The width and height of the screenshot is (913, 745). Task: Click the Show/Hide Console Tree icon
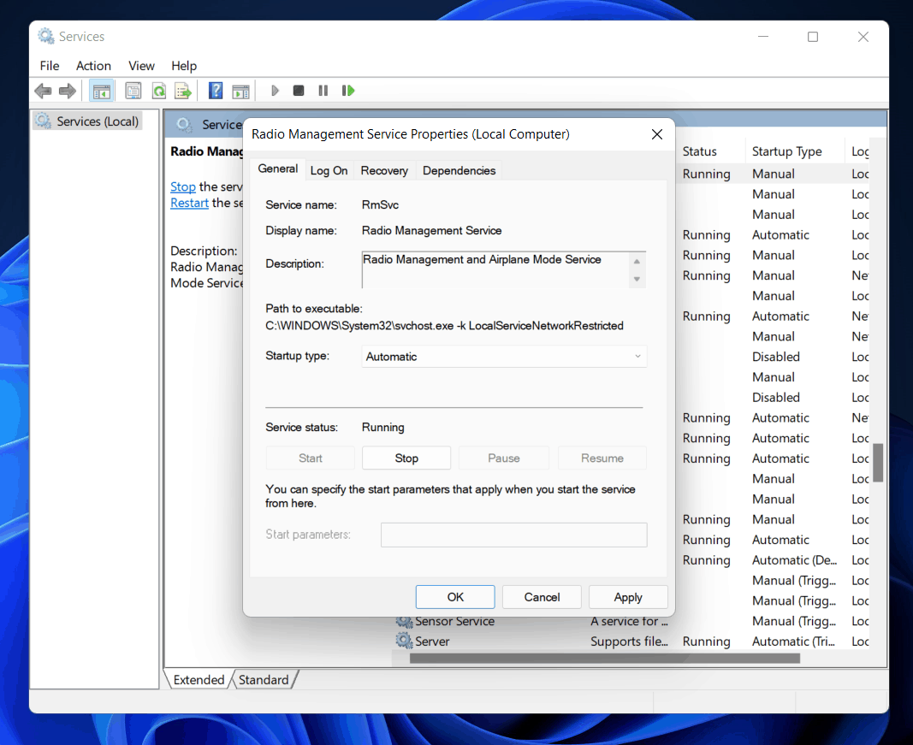coord(102,91)
